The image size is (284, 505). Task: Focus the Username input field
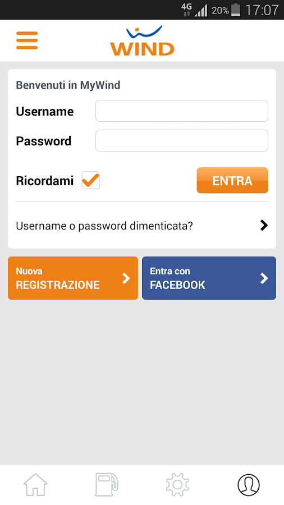[x=182, y=111]
